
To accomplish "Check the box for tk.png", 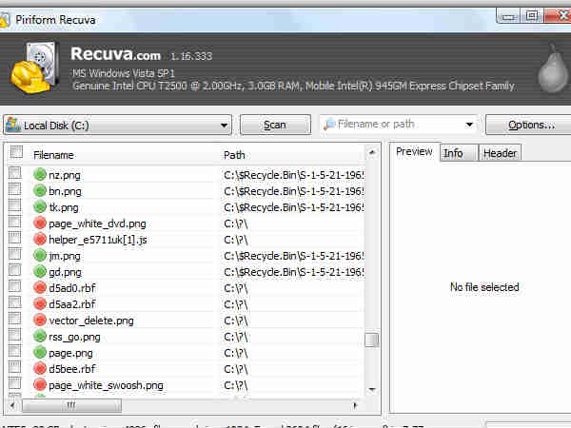I will [15, 204].
